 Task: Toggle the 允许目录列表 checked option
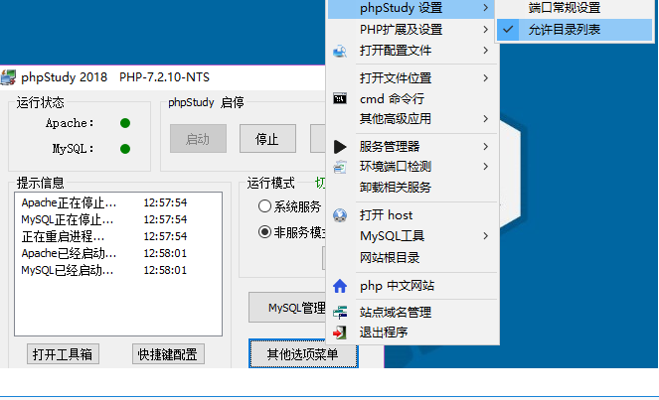pyautogui.click(x=575, y=30)
